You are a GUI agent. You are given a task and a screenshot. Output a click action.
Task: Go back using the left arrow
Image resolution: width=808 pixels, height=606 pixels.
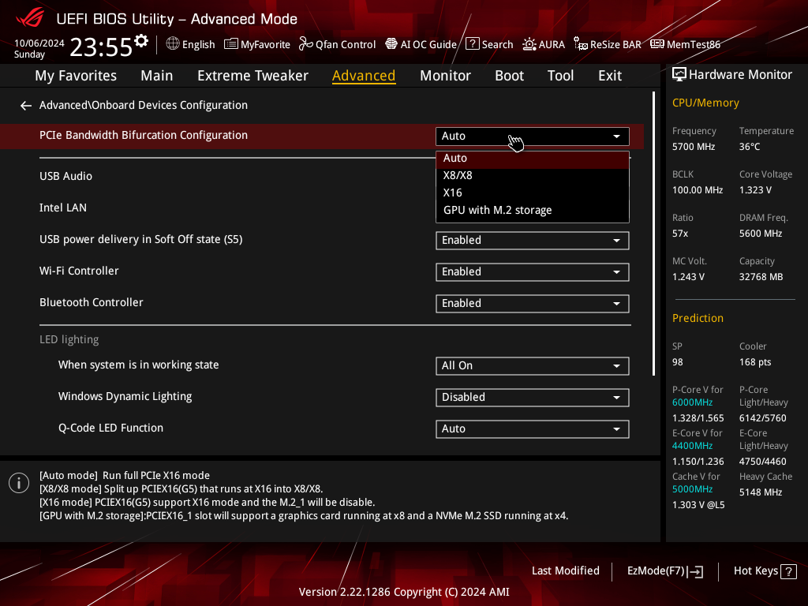pos(26,106)
